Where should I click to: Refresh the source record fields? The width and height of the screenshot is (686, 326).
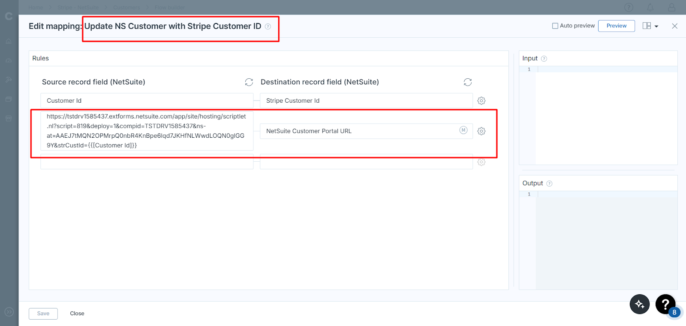coord(249,82)
